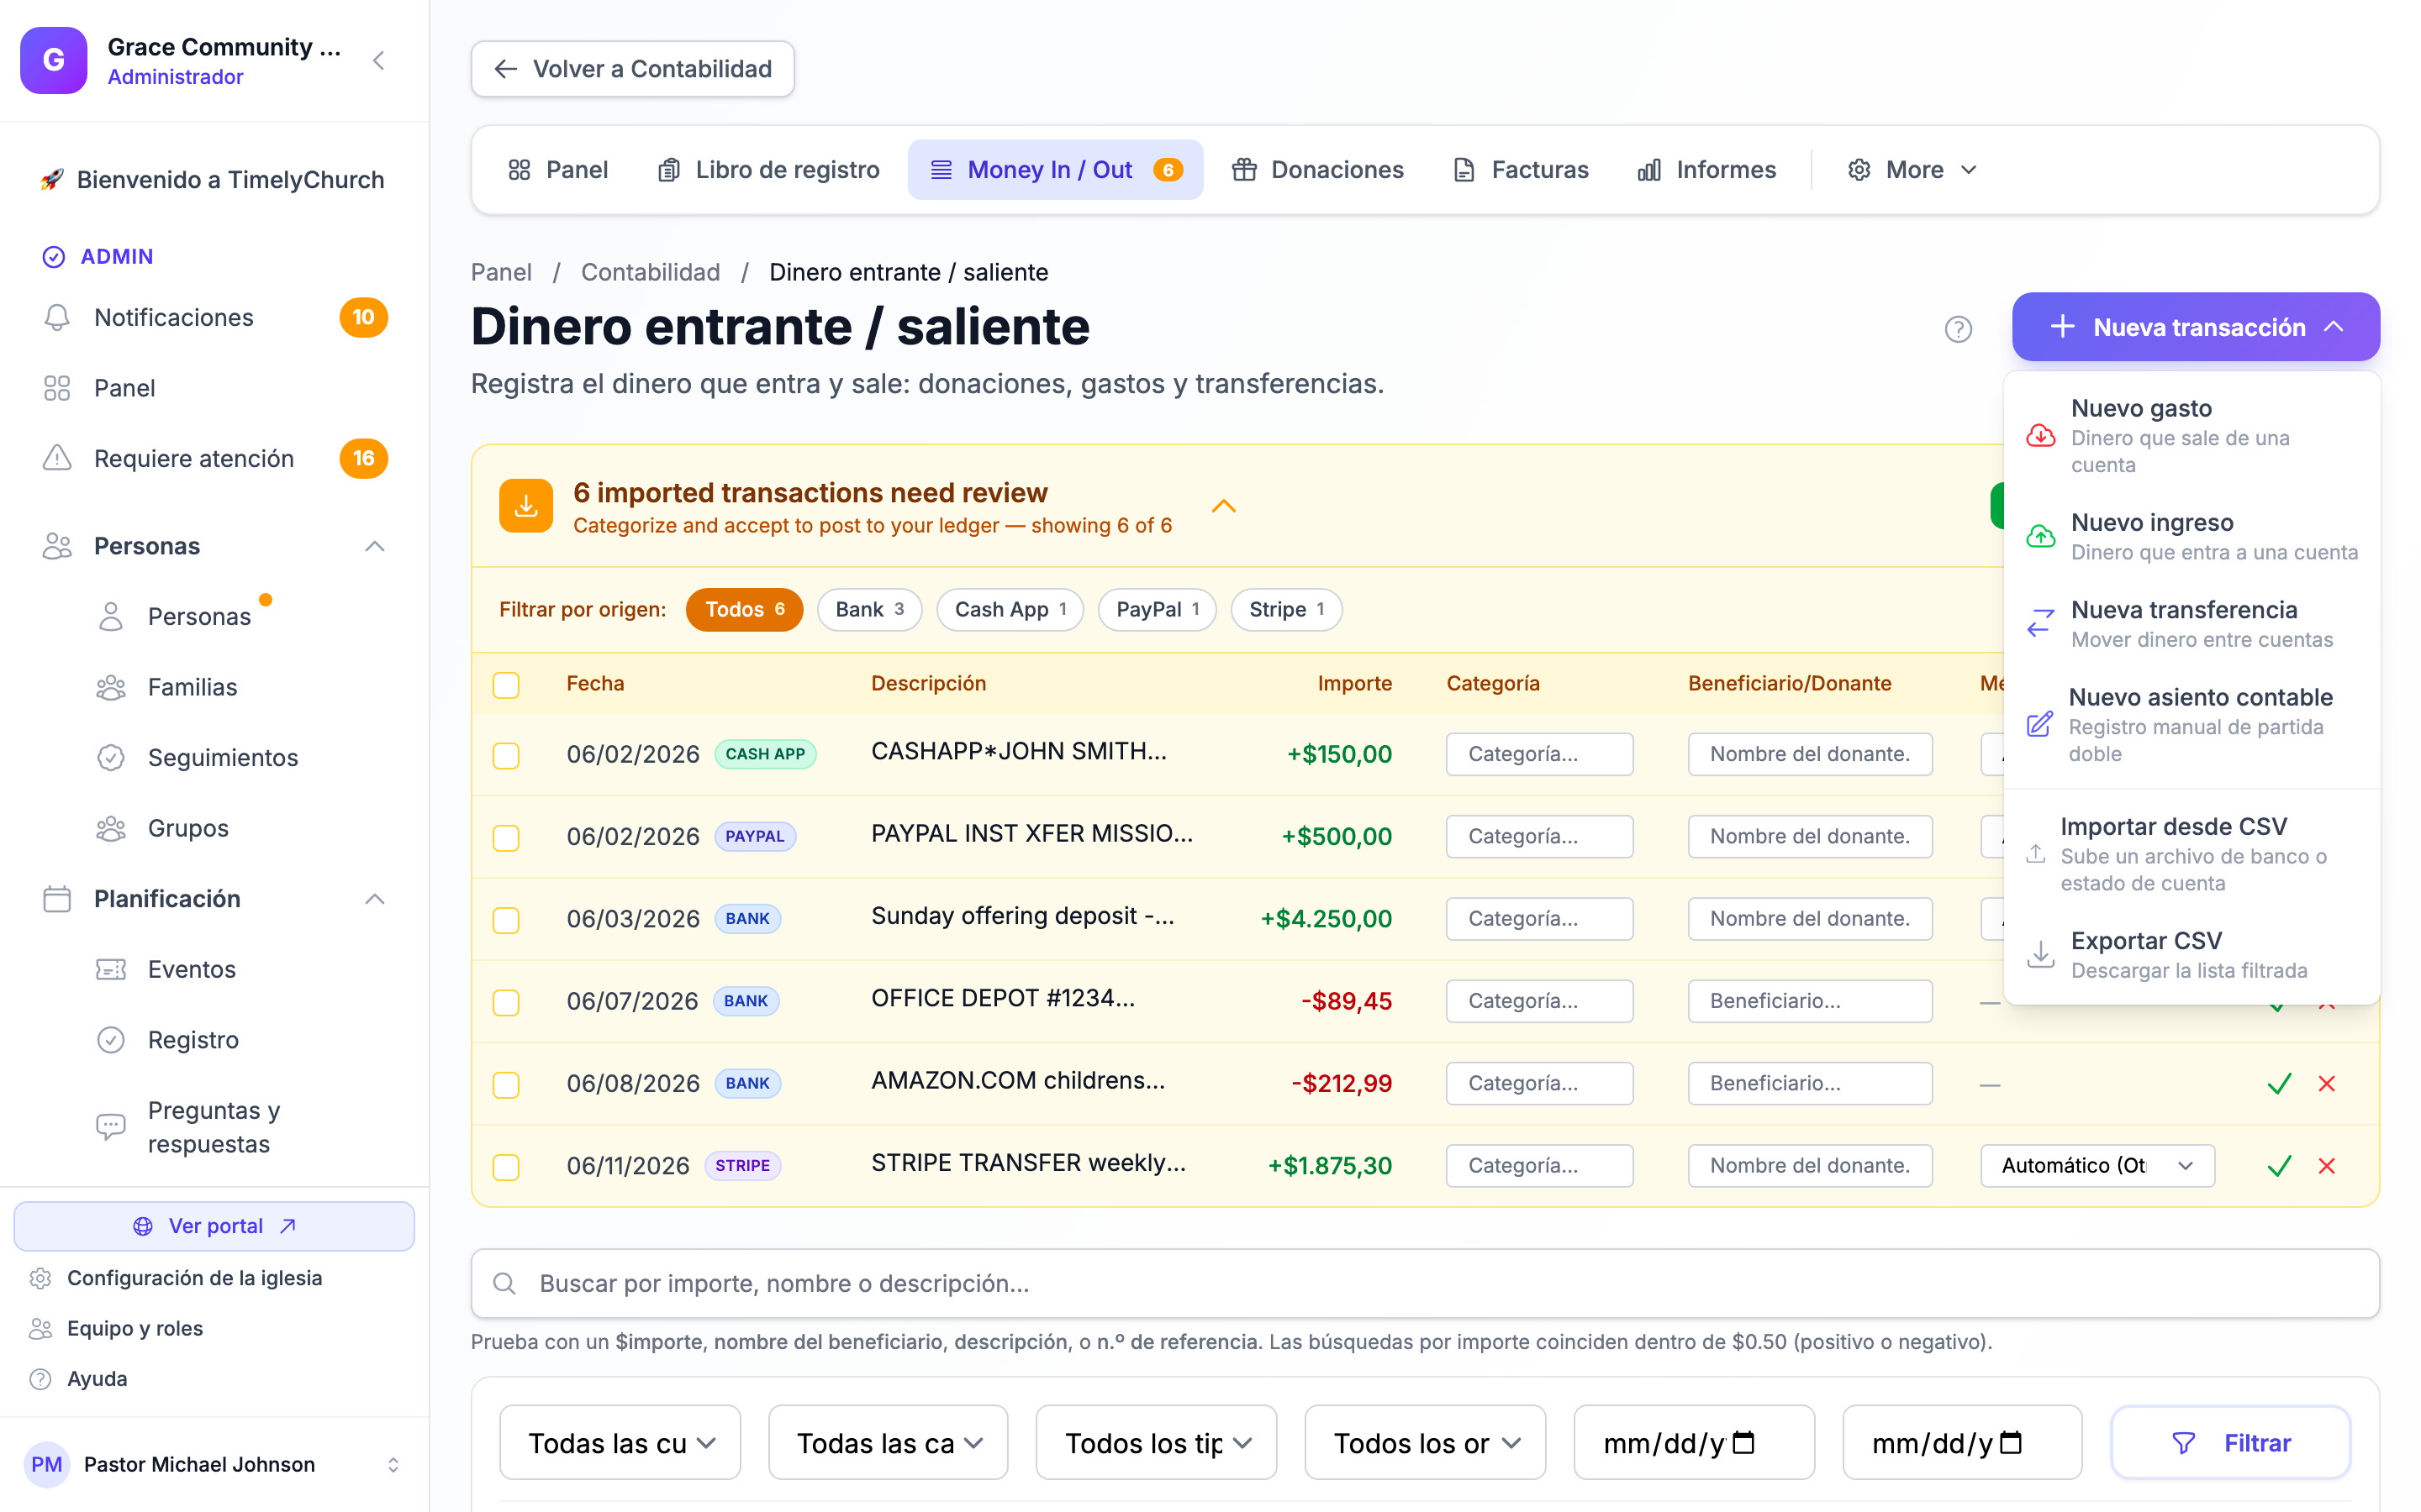Screen dimensions: 2421x1512
Task: Open the Informes tab
Action: (x=1706, y=170)
